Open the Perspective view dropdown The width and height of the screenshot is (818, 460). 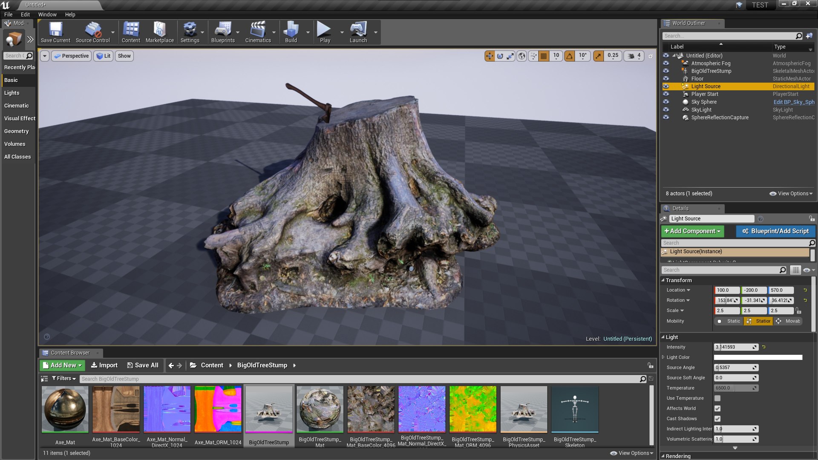tap(71, 56)
